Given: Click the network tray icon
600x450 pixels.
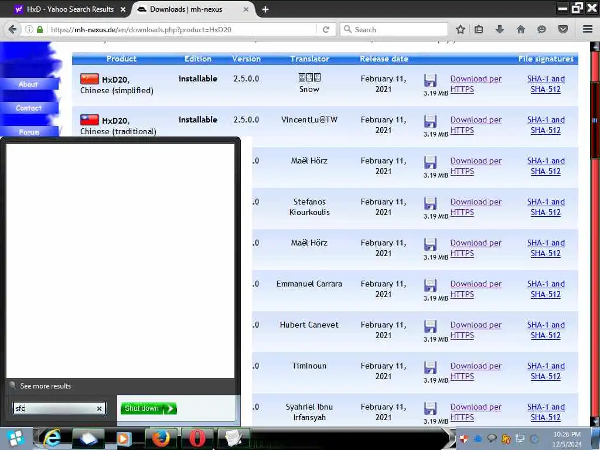Looking at the screenshot, I should pyautogui.click(x=520, y=438).
